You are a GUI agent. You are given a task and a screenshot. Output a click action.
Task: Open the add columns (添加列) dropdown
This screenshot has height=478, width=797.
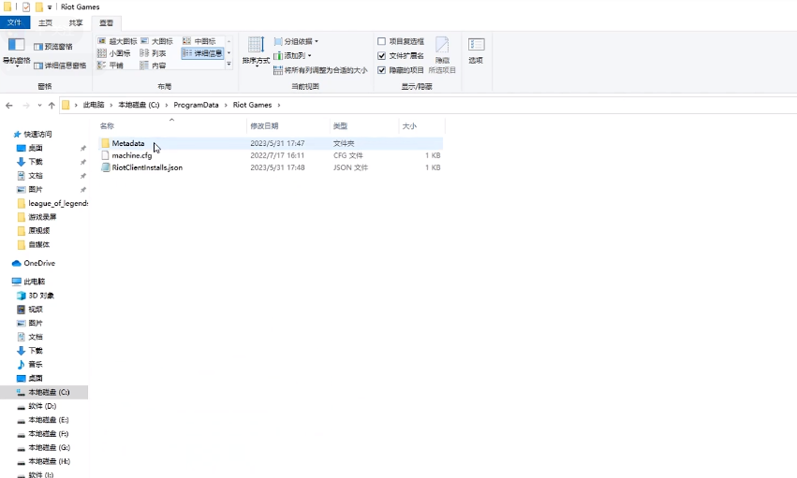click(292, 55)
